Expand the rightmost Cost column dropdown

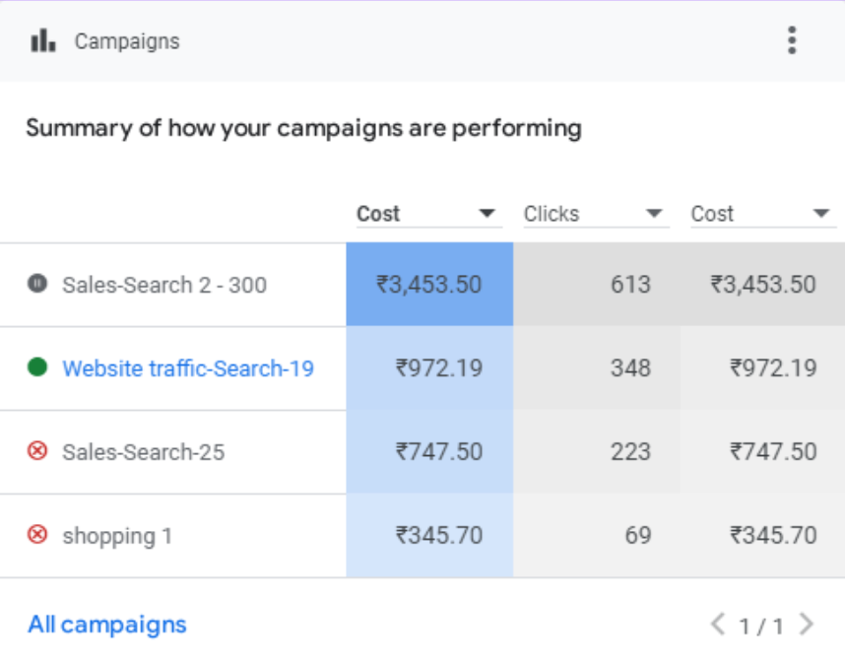click(820, 214)
